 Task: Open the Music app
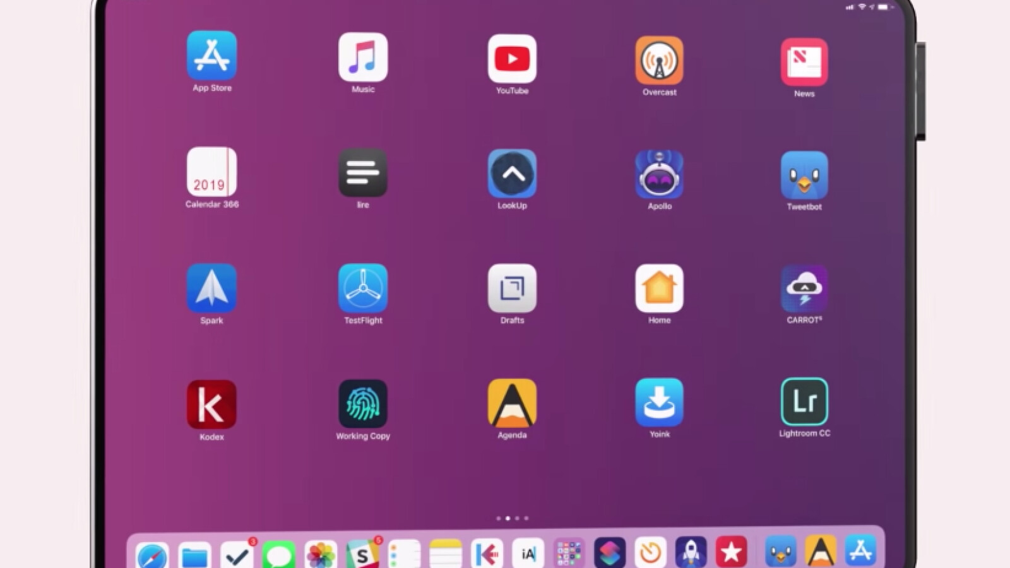[x=362, y=58]
